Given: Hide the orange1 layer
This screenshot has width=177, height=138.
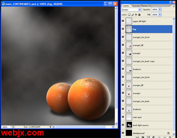Looking at the screenshot, I should (123, 93).
